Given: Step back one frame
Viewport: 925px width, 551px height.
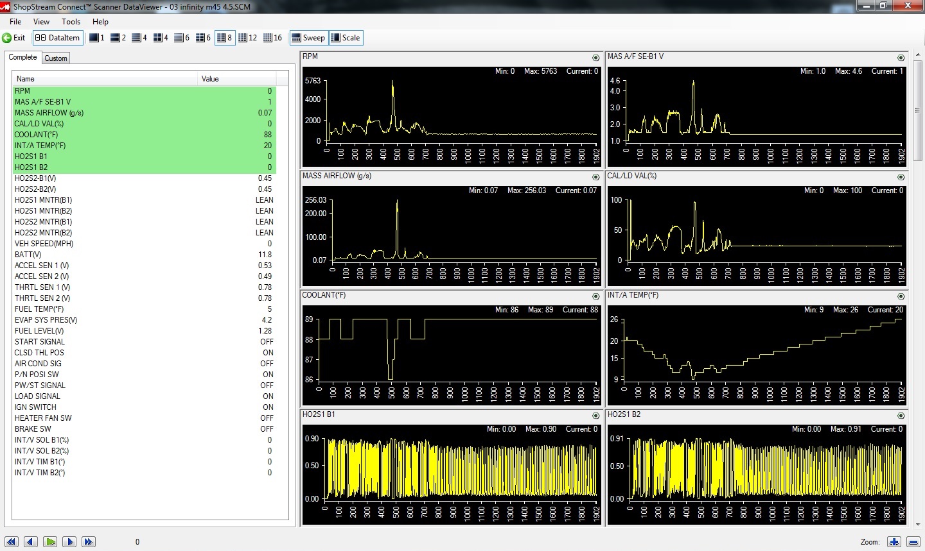Looking at the screenshot, I should [31, 542].
